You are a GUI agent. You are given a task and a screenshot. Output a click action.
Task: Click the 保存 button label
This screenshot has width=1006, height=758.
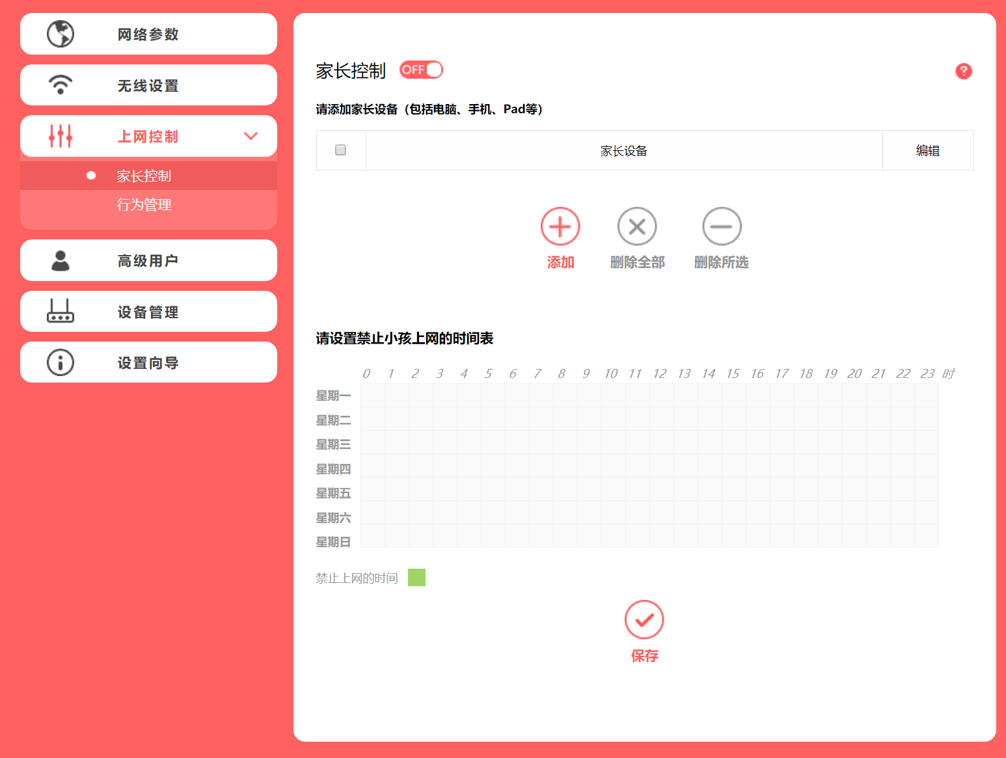[644, 656]
